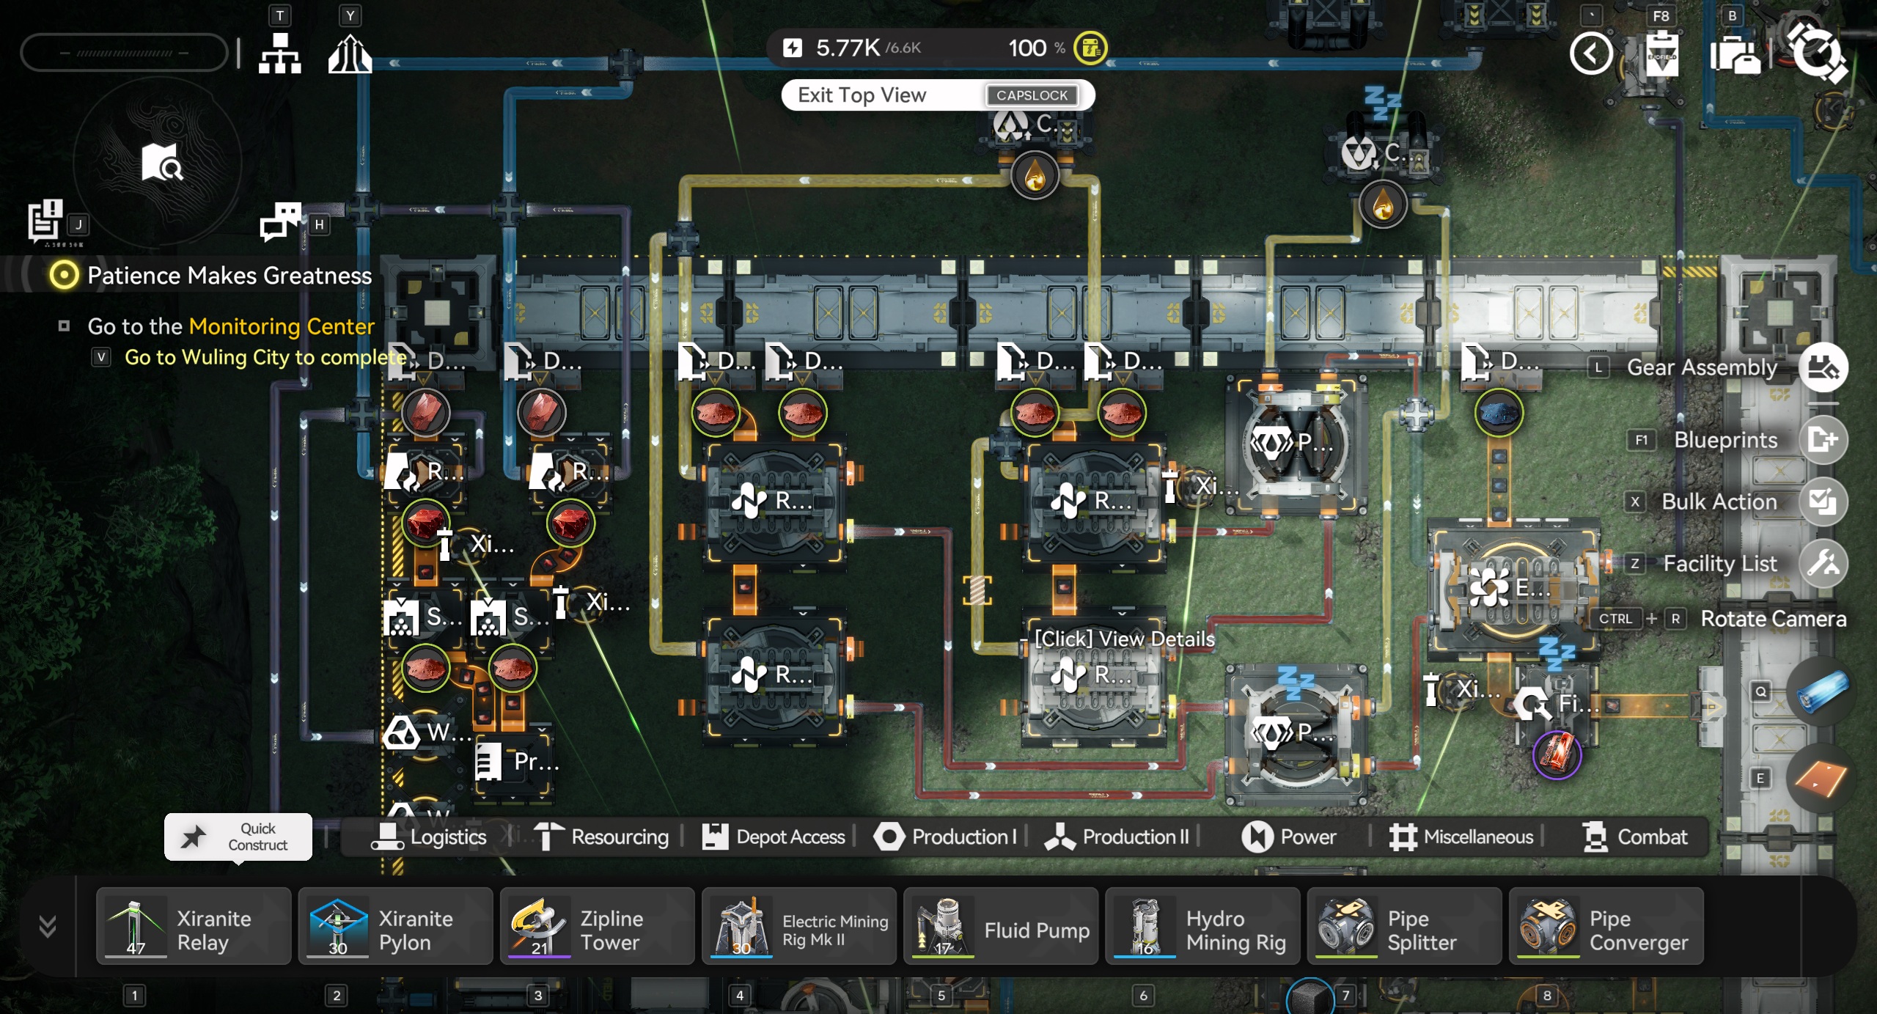
Task: Click the power usage indicator
Action: pos(851,48)
